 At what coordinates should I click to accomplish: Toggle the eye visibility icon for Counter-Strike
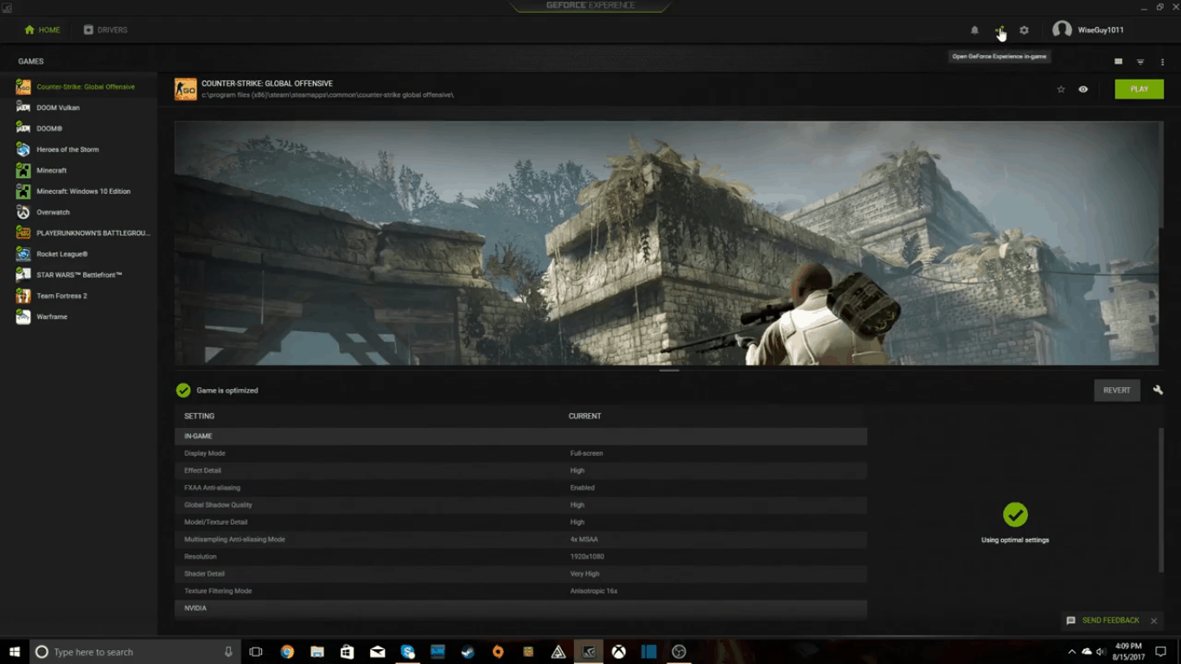pos(1082,89)
